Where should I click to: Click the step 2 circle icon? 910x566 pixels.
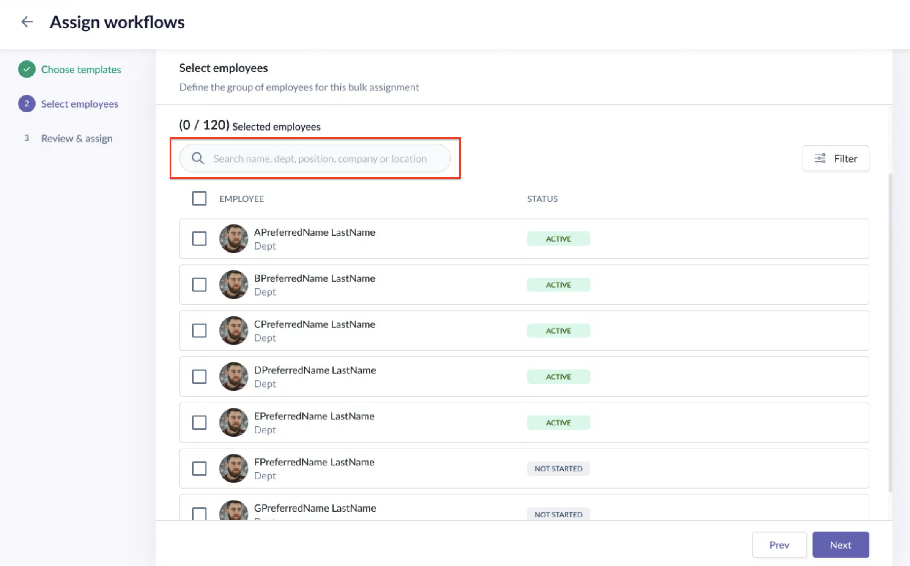click(x=27, y=104)
